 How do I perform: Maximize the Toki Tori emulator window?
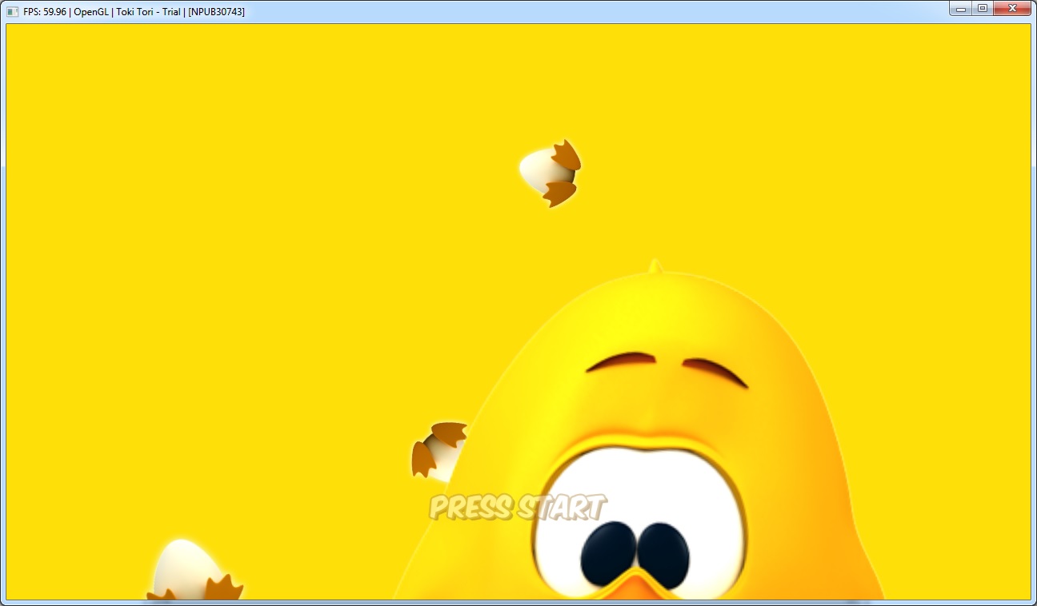pyautogui.click(x=982, y=8)
